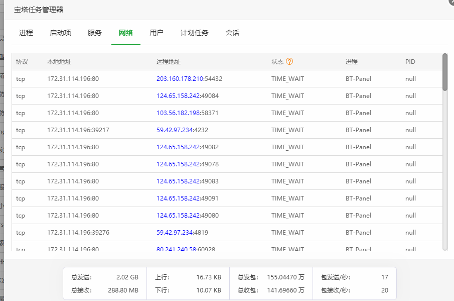Viewport: 454px width, 301px height.
Task: Click the PID column header
Action: click(410, 61)
